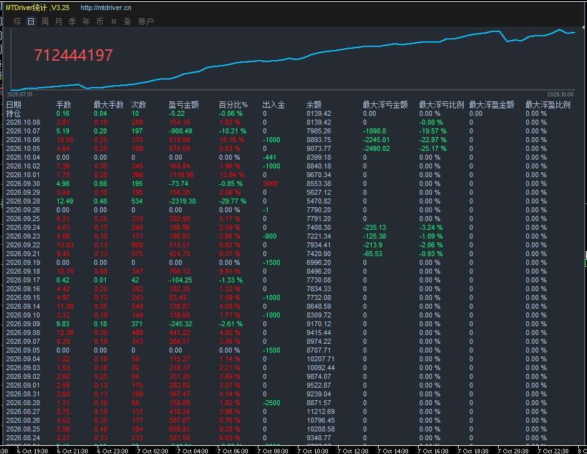This screenshot has width=587, height=454.
Task: Click the 出入金 column header
Action: 273,105
